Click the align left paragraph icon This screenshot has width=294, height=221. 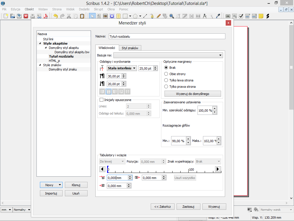pos(102,92)
